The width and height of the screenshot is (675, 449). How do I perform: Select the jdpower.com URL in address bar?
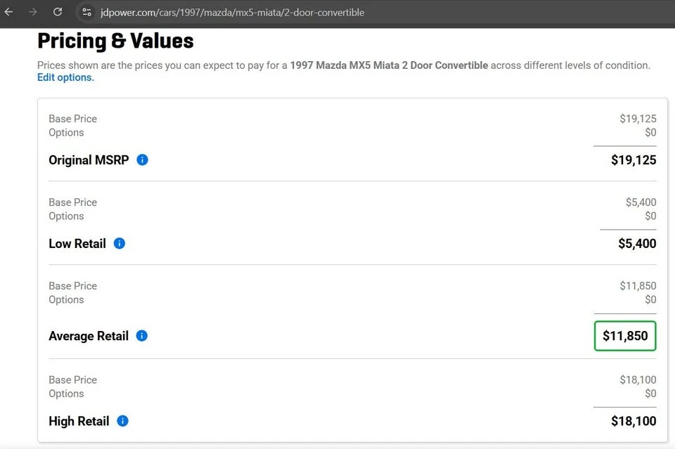pyautogui.click(x=232, y=13)
